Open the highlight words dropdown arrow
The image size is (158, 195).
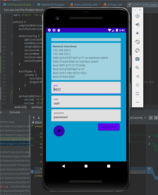[145, 118]
